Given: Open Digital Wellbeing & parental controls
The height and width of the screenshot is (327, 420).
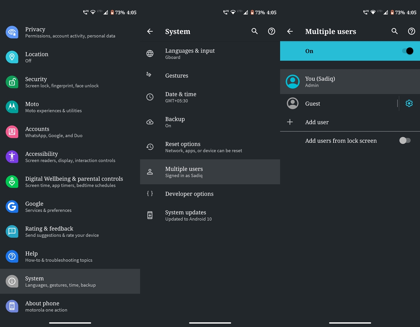Looking at the screenshot, I should (x=70, y=182).
